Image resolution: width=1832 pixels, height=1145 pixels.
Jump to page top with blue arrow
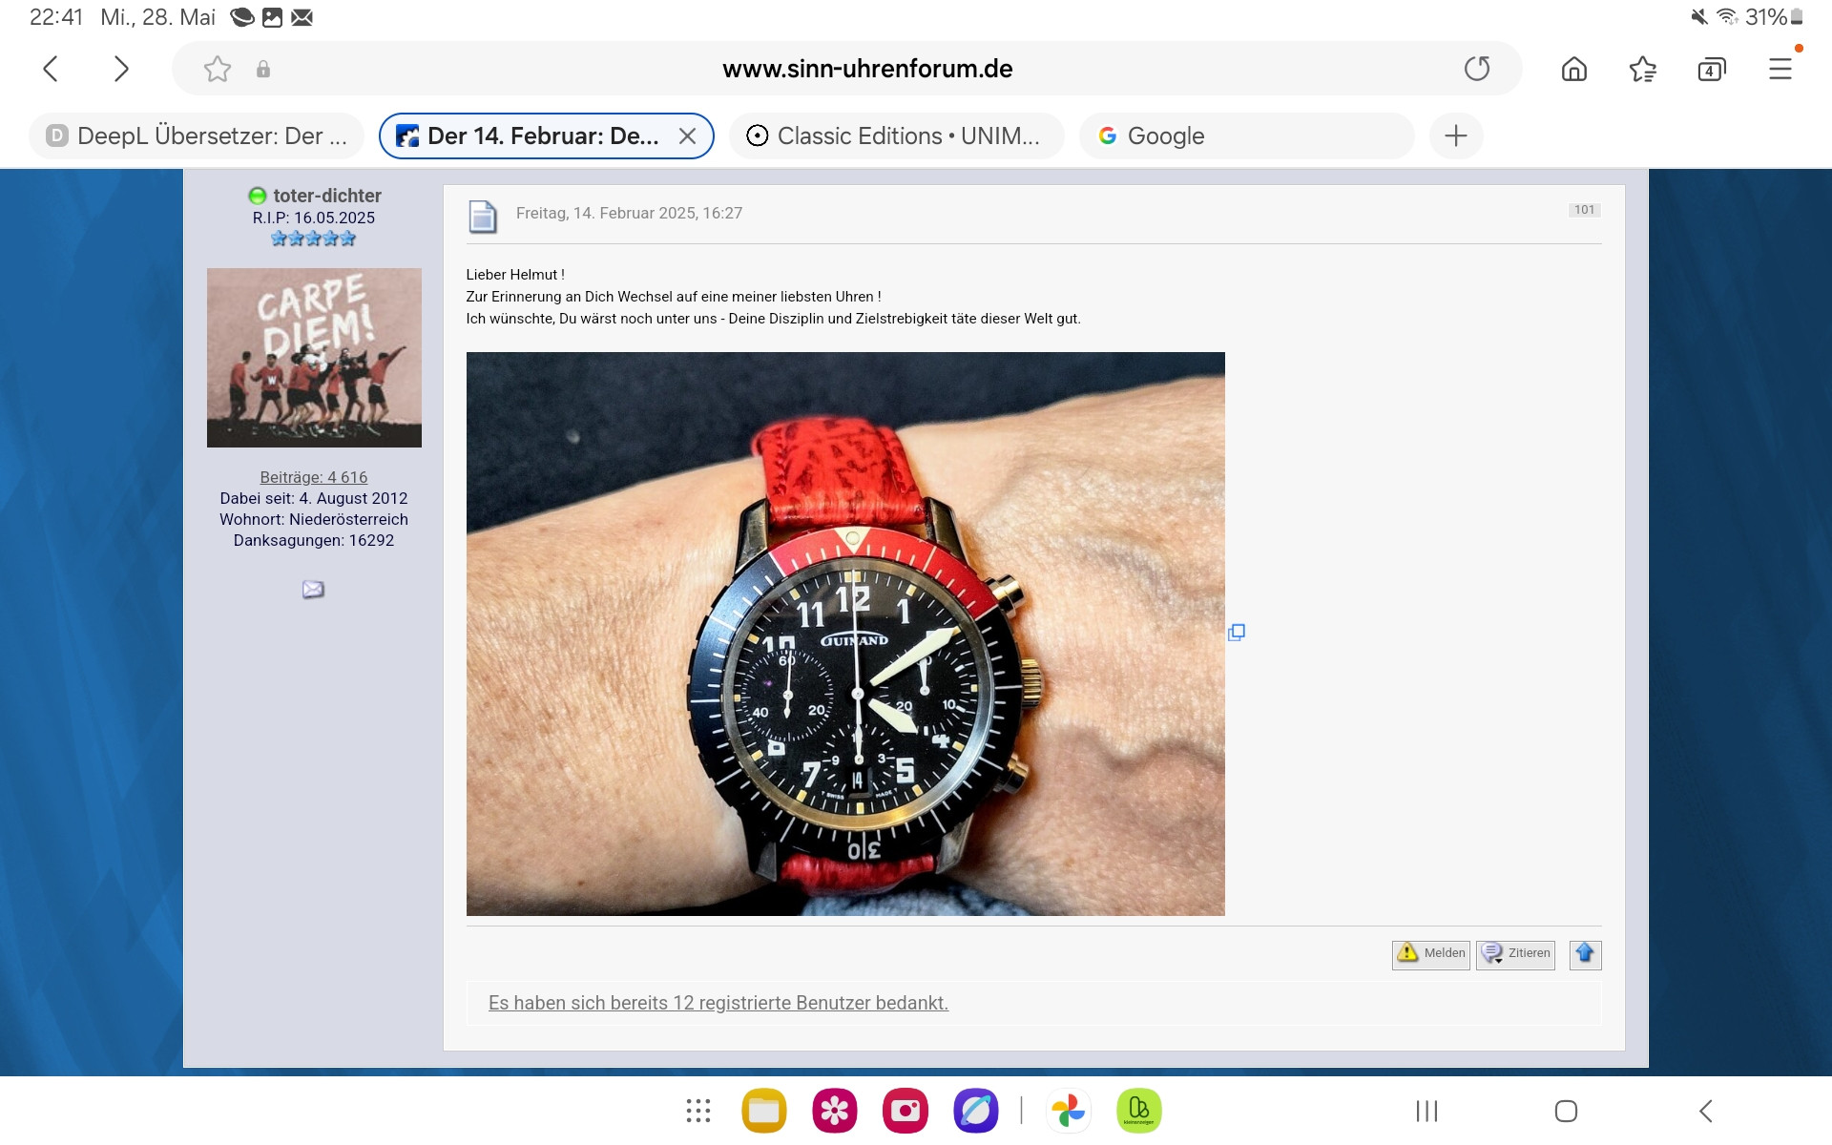click(1585, 953)
